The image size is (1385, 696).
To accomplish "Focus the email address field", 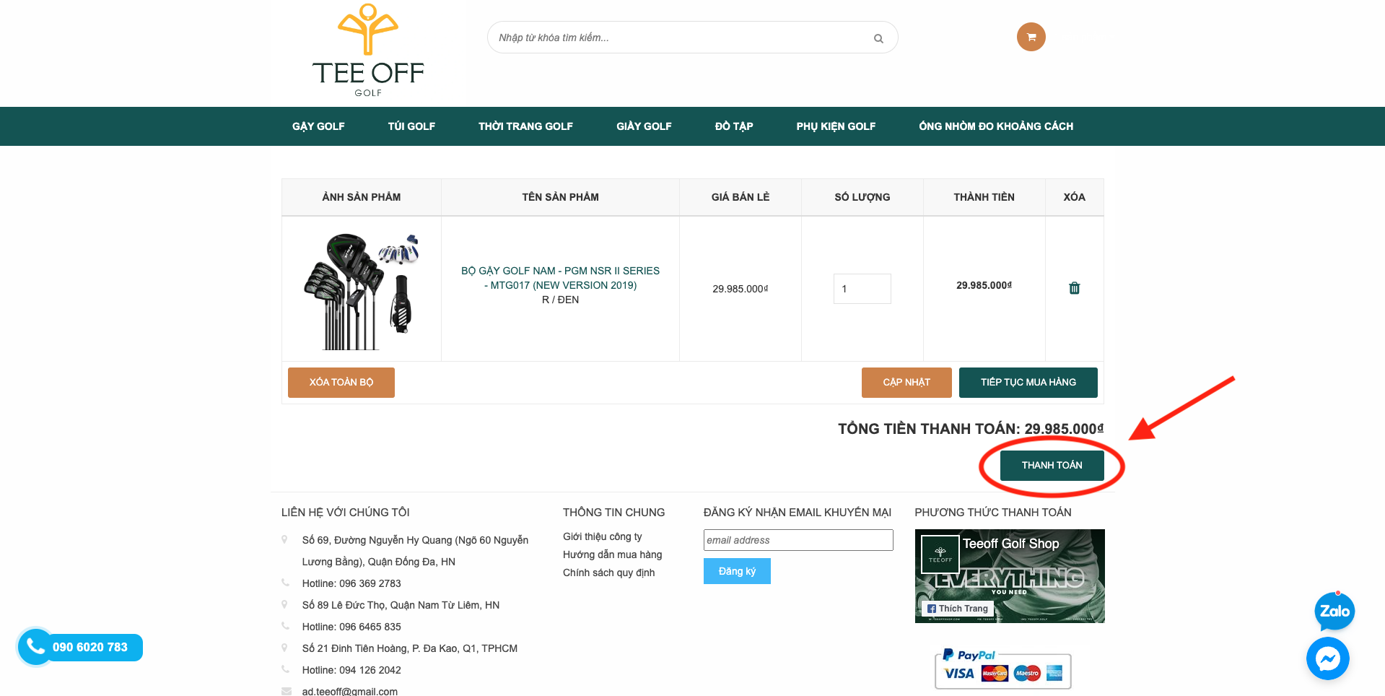I will pyautogui.click(x=798, y=540).
